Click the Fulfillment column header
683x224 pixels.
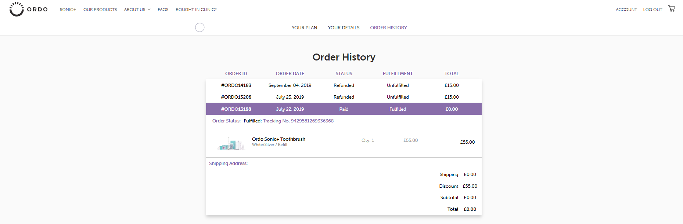click(x=398, y=74)
